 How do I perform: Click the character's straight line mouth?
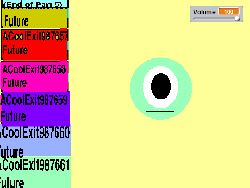pos(160,112)
